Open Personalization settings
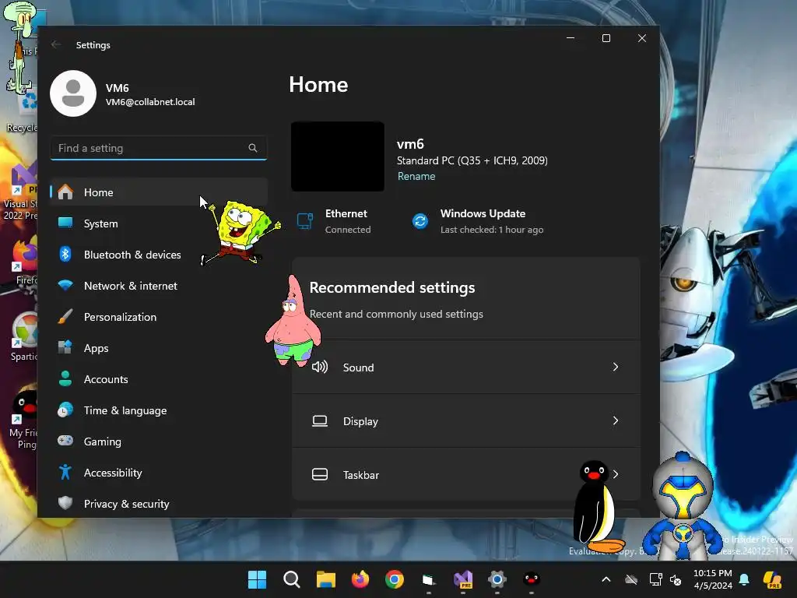 coord(159,317)
